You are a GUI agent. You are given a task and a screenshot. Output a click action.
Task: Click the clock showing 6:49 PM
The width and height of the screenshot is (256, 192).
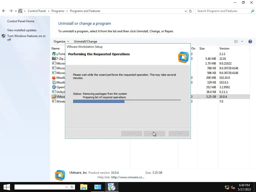click(x=244, y=185)
